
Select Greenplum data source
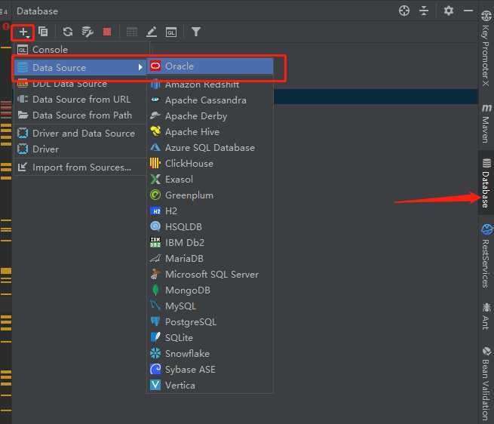pyautogui.click(x=210, y=195)
